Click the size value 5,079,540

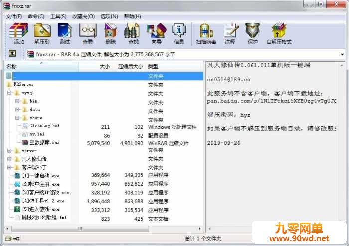click(x=98, y=143)
